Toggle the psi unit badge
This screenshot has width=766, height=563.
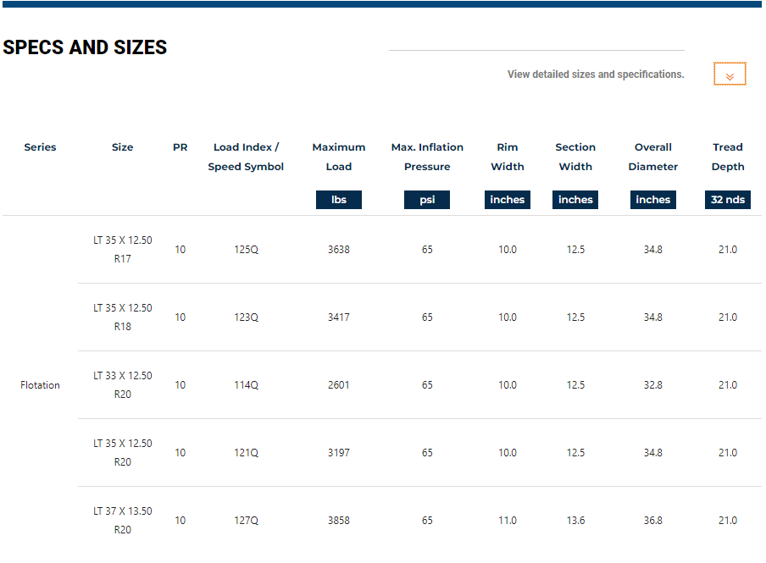click(427, 200)
